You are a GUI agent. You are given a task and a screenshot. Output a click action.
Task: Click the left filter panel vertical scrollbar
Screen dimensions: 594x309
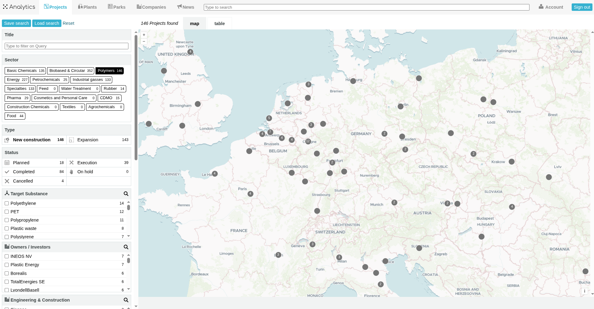pos(136,98)
